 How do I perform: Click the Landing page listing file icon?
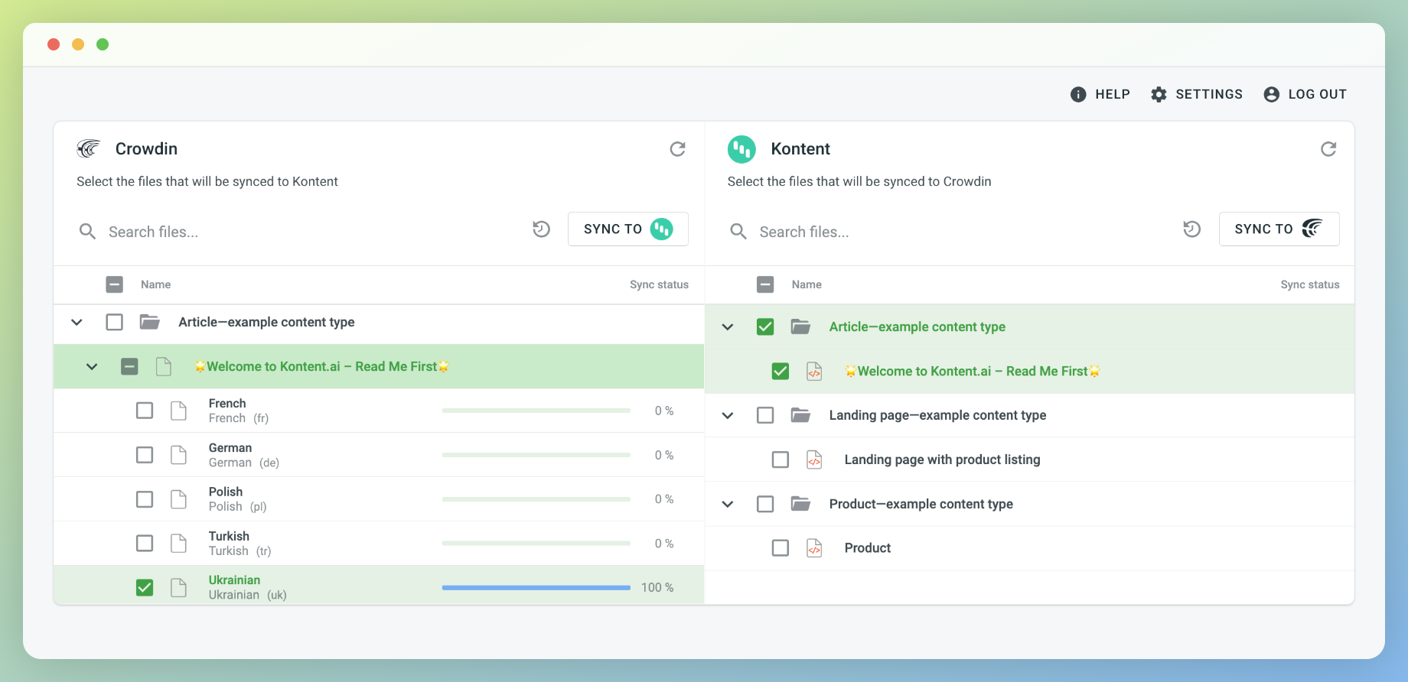tap(814, 460)
